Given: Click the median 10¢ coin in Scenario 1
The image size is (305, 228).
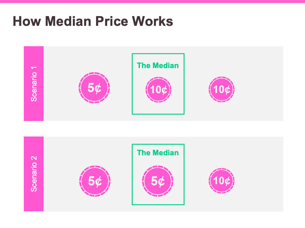Looking at the screenshot, I should point(158,90).
